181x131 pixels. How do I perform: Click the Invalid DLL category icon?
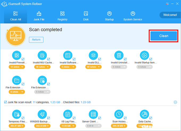pyautogui.click(x=93, y=55)
